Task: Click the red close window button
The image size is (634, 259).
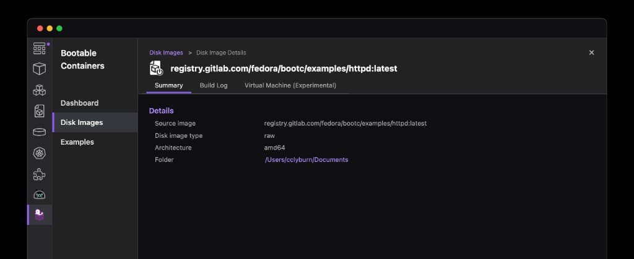Action: [40, 28]
